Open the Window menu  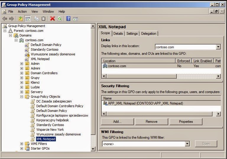click(48, 11)
